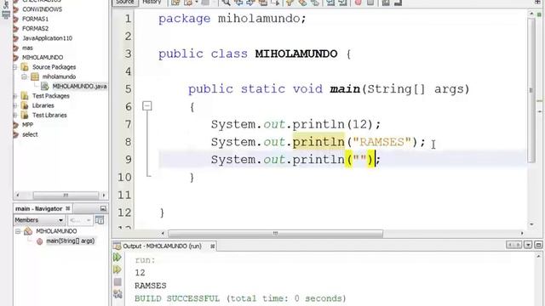This screenshot has height=306, width=545.
Task: Click the red Start Macro Recording icon
Action: tap(359, 2)
